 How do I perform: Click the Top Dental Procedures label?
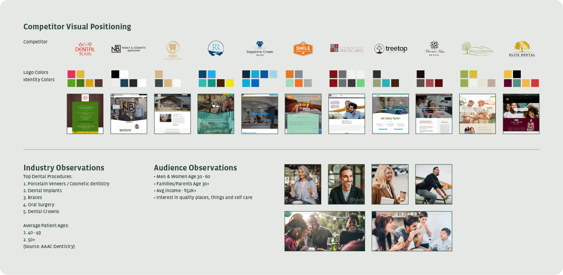(x=48, y=176)
